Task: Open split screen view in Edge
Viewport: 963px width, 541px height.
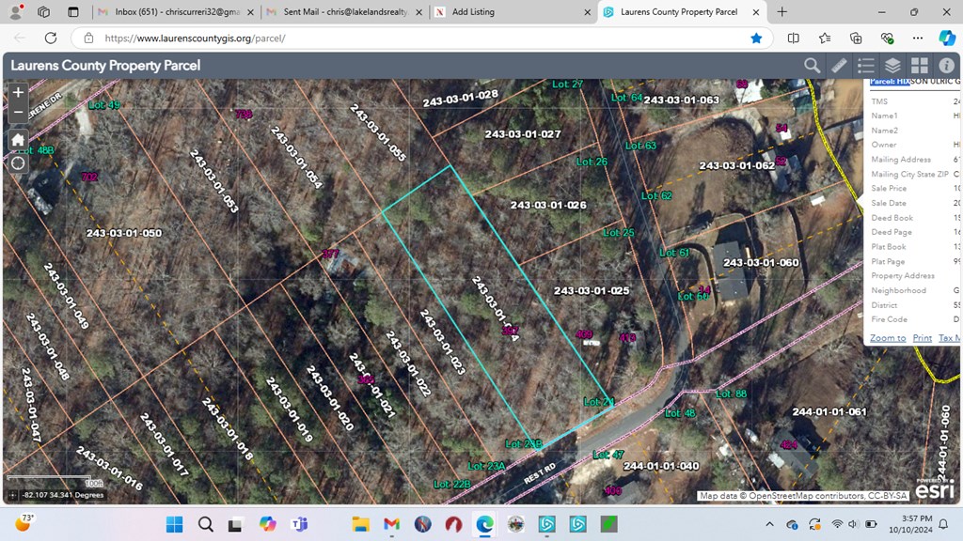Action: pos(794,38)
